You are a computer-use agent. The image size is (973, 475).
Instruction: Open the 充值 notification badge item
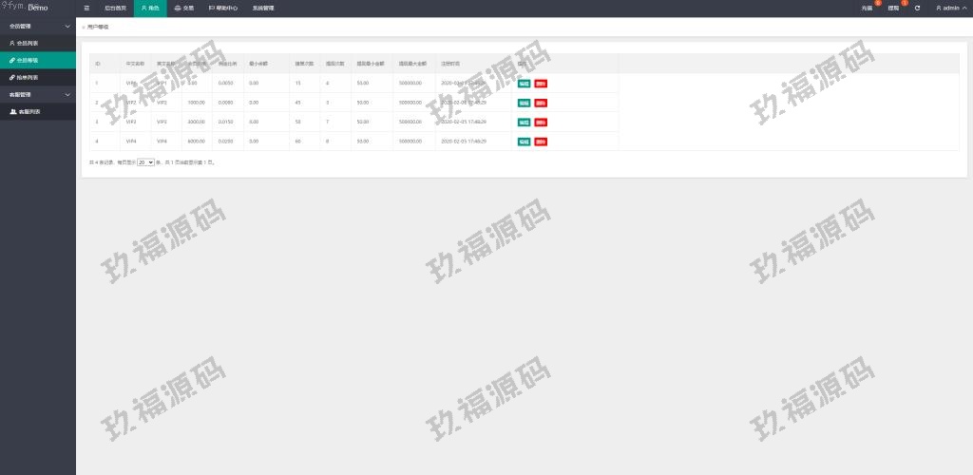(x=867, y=8)
